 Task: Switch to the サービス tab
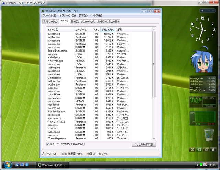coord(75,21)
